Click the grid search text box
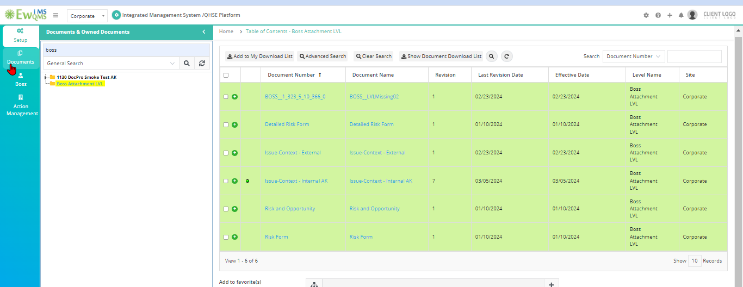The image size is (743, 287). tap(695, 56)
